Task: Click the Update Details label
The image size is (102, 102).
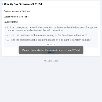Action: (11, 22)
